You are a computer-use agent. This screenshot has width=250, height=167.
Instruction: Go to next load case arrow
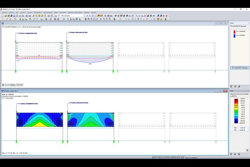(x=90, y=16)
